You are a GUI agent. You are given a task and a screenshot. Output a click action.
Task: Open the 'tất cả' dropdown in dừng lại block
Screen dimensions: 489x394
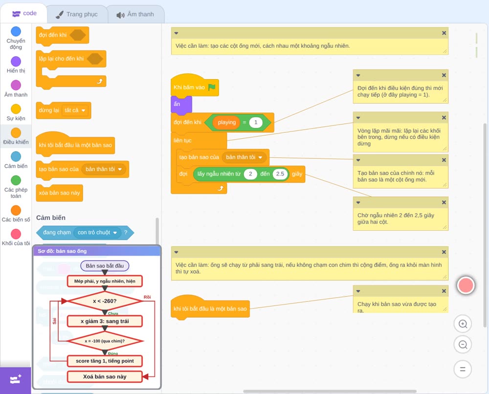75,110
